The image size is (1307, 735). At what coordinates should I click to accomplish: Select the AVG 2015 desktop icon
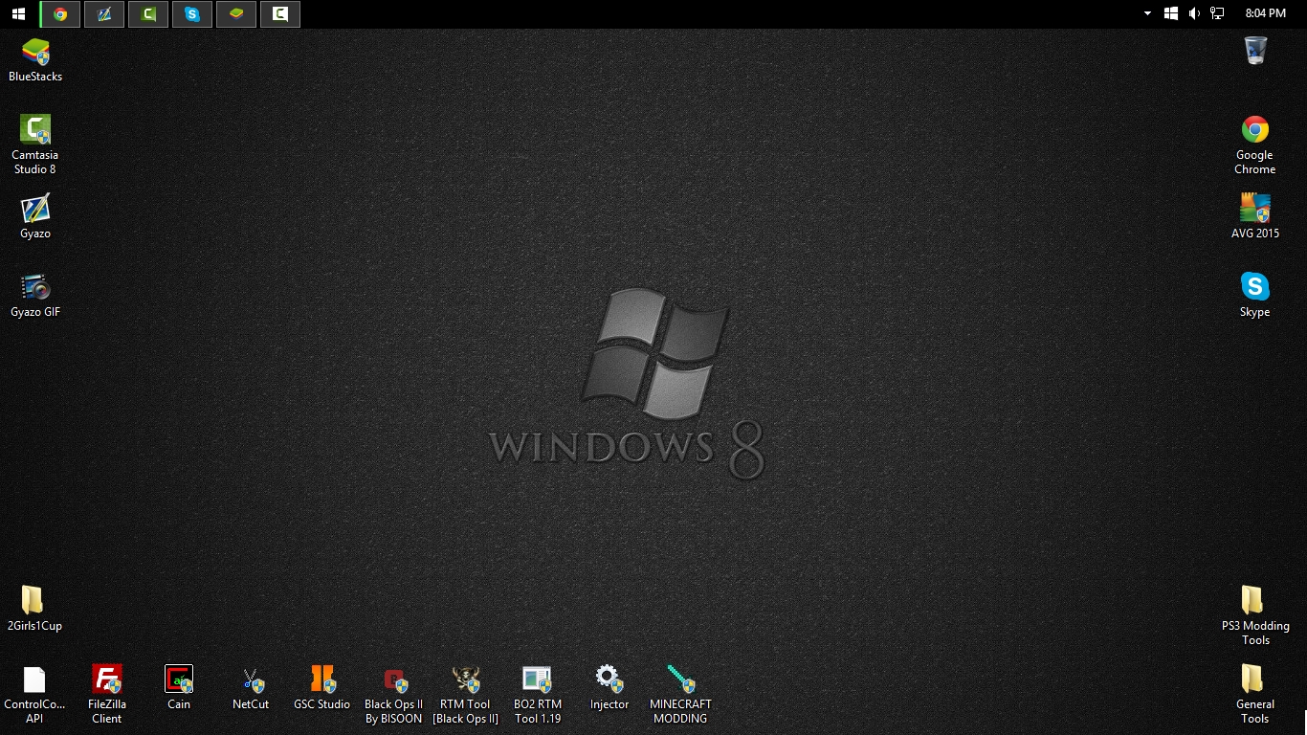point(1255,216)
